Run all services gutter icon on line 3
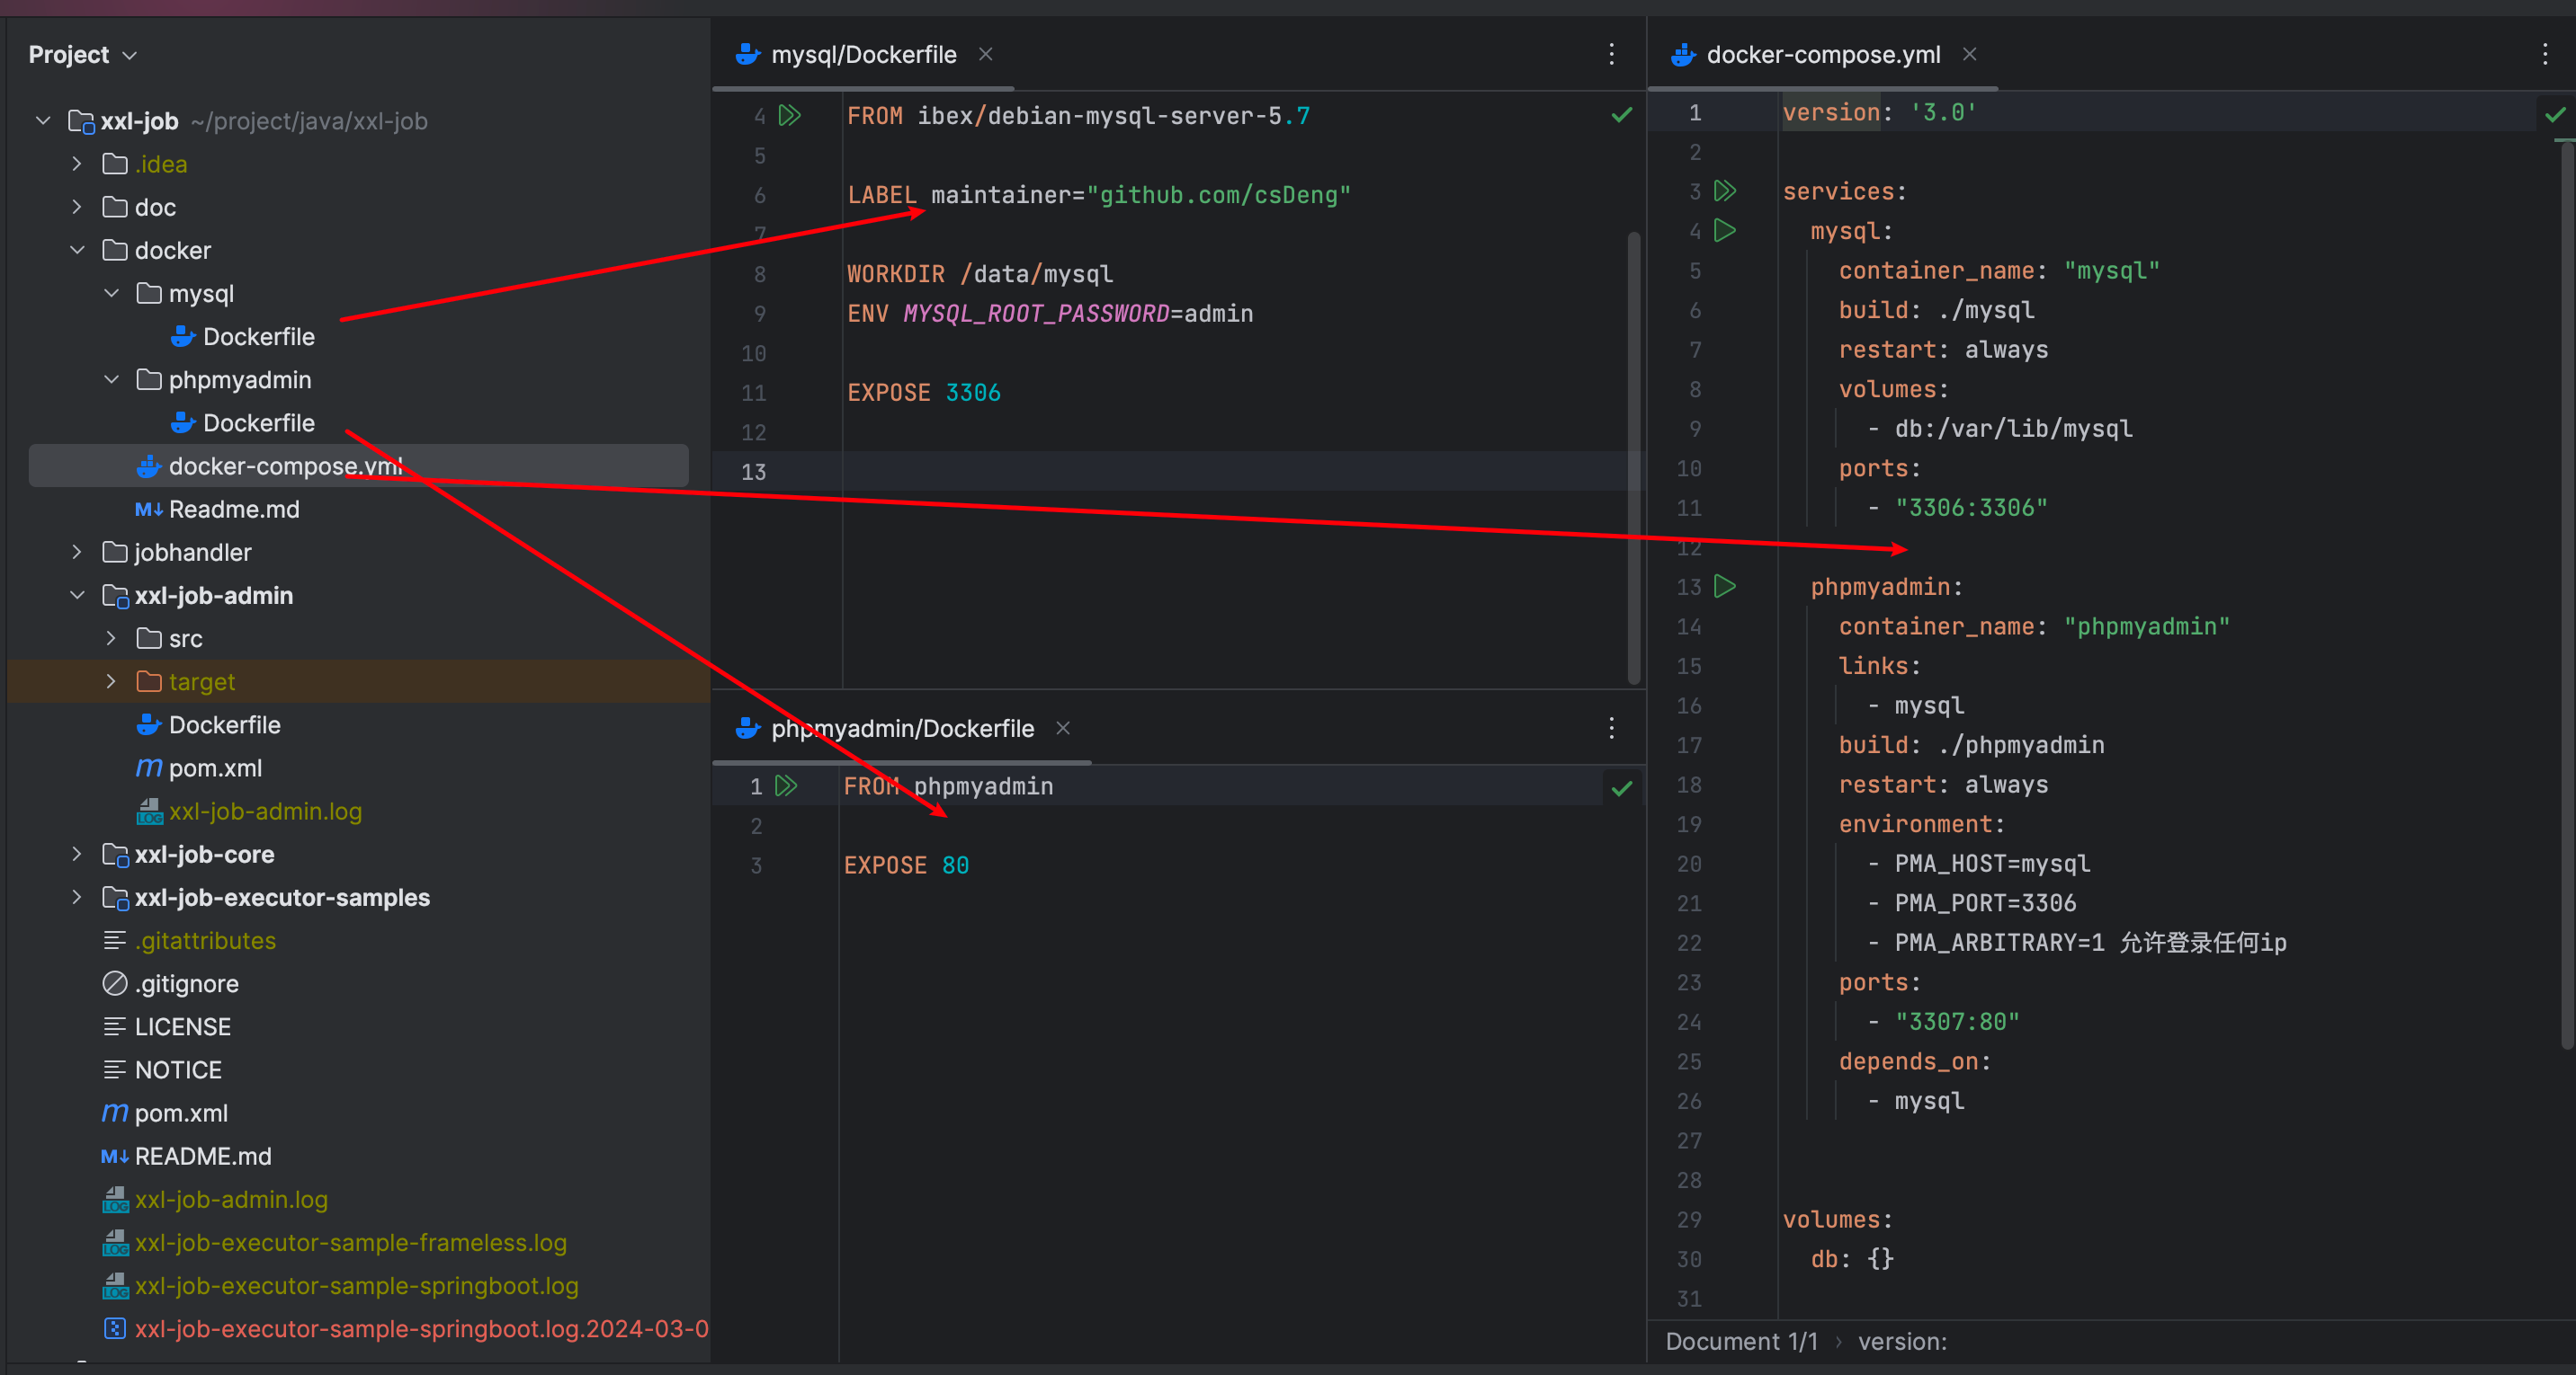The height and width of the screenshot is (1375, 2576). click(1725, 191)
